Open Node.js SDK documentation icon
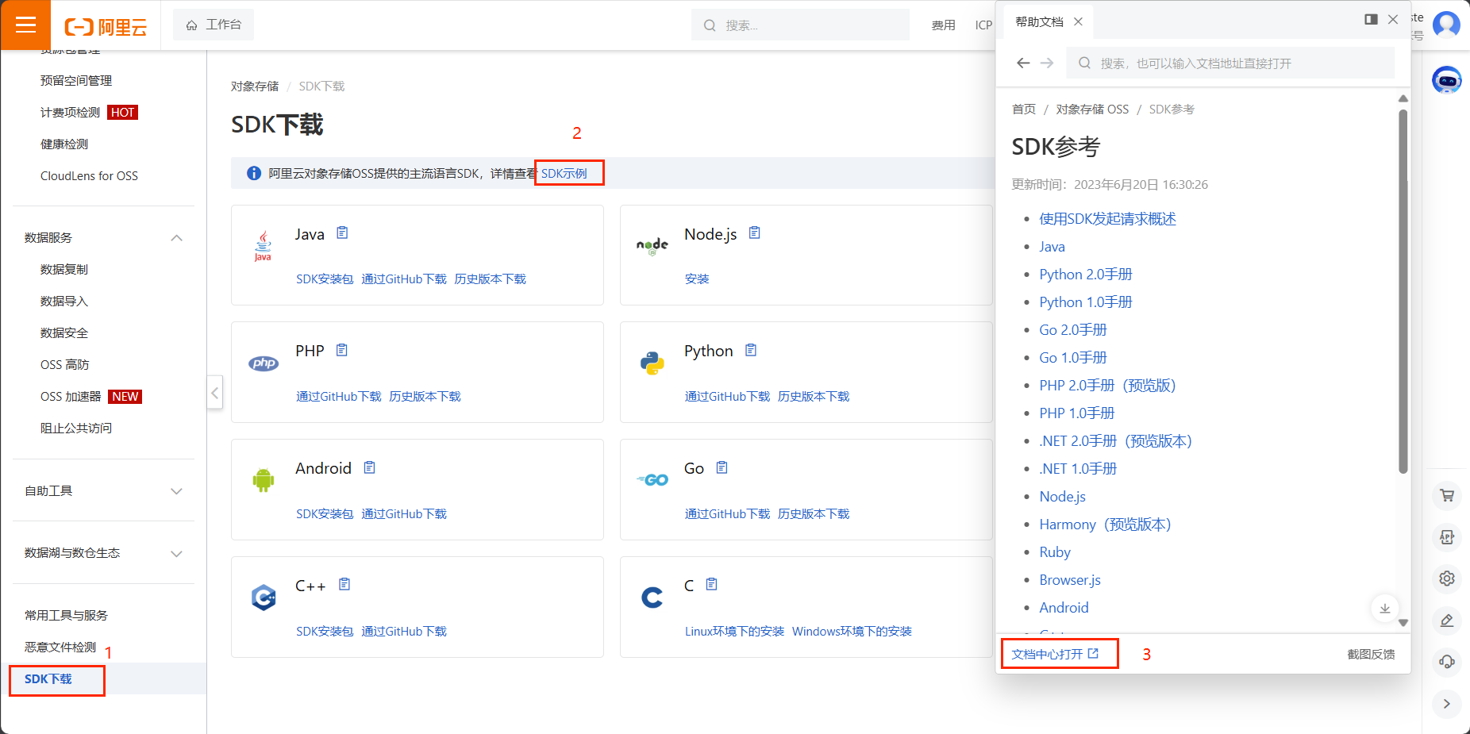 tap(755, 232)
